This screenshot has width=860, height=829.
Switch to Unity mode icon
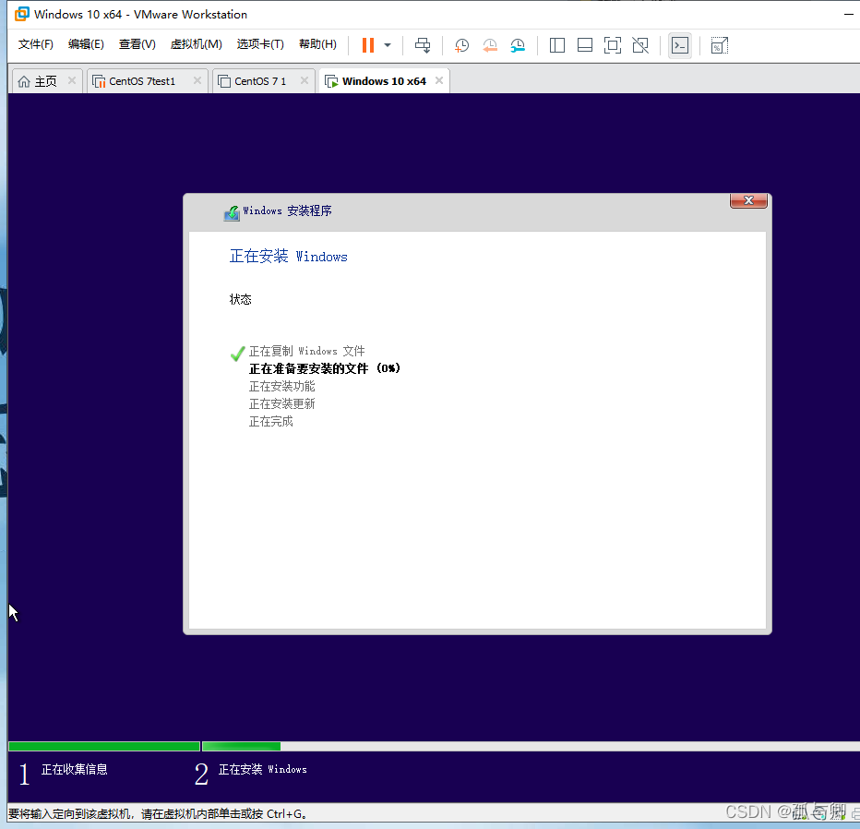[640, 45]
